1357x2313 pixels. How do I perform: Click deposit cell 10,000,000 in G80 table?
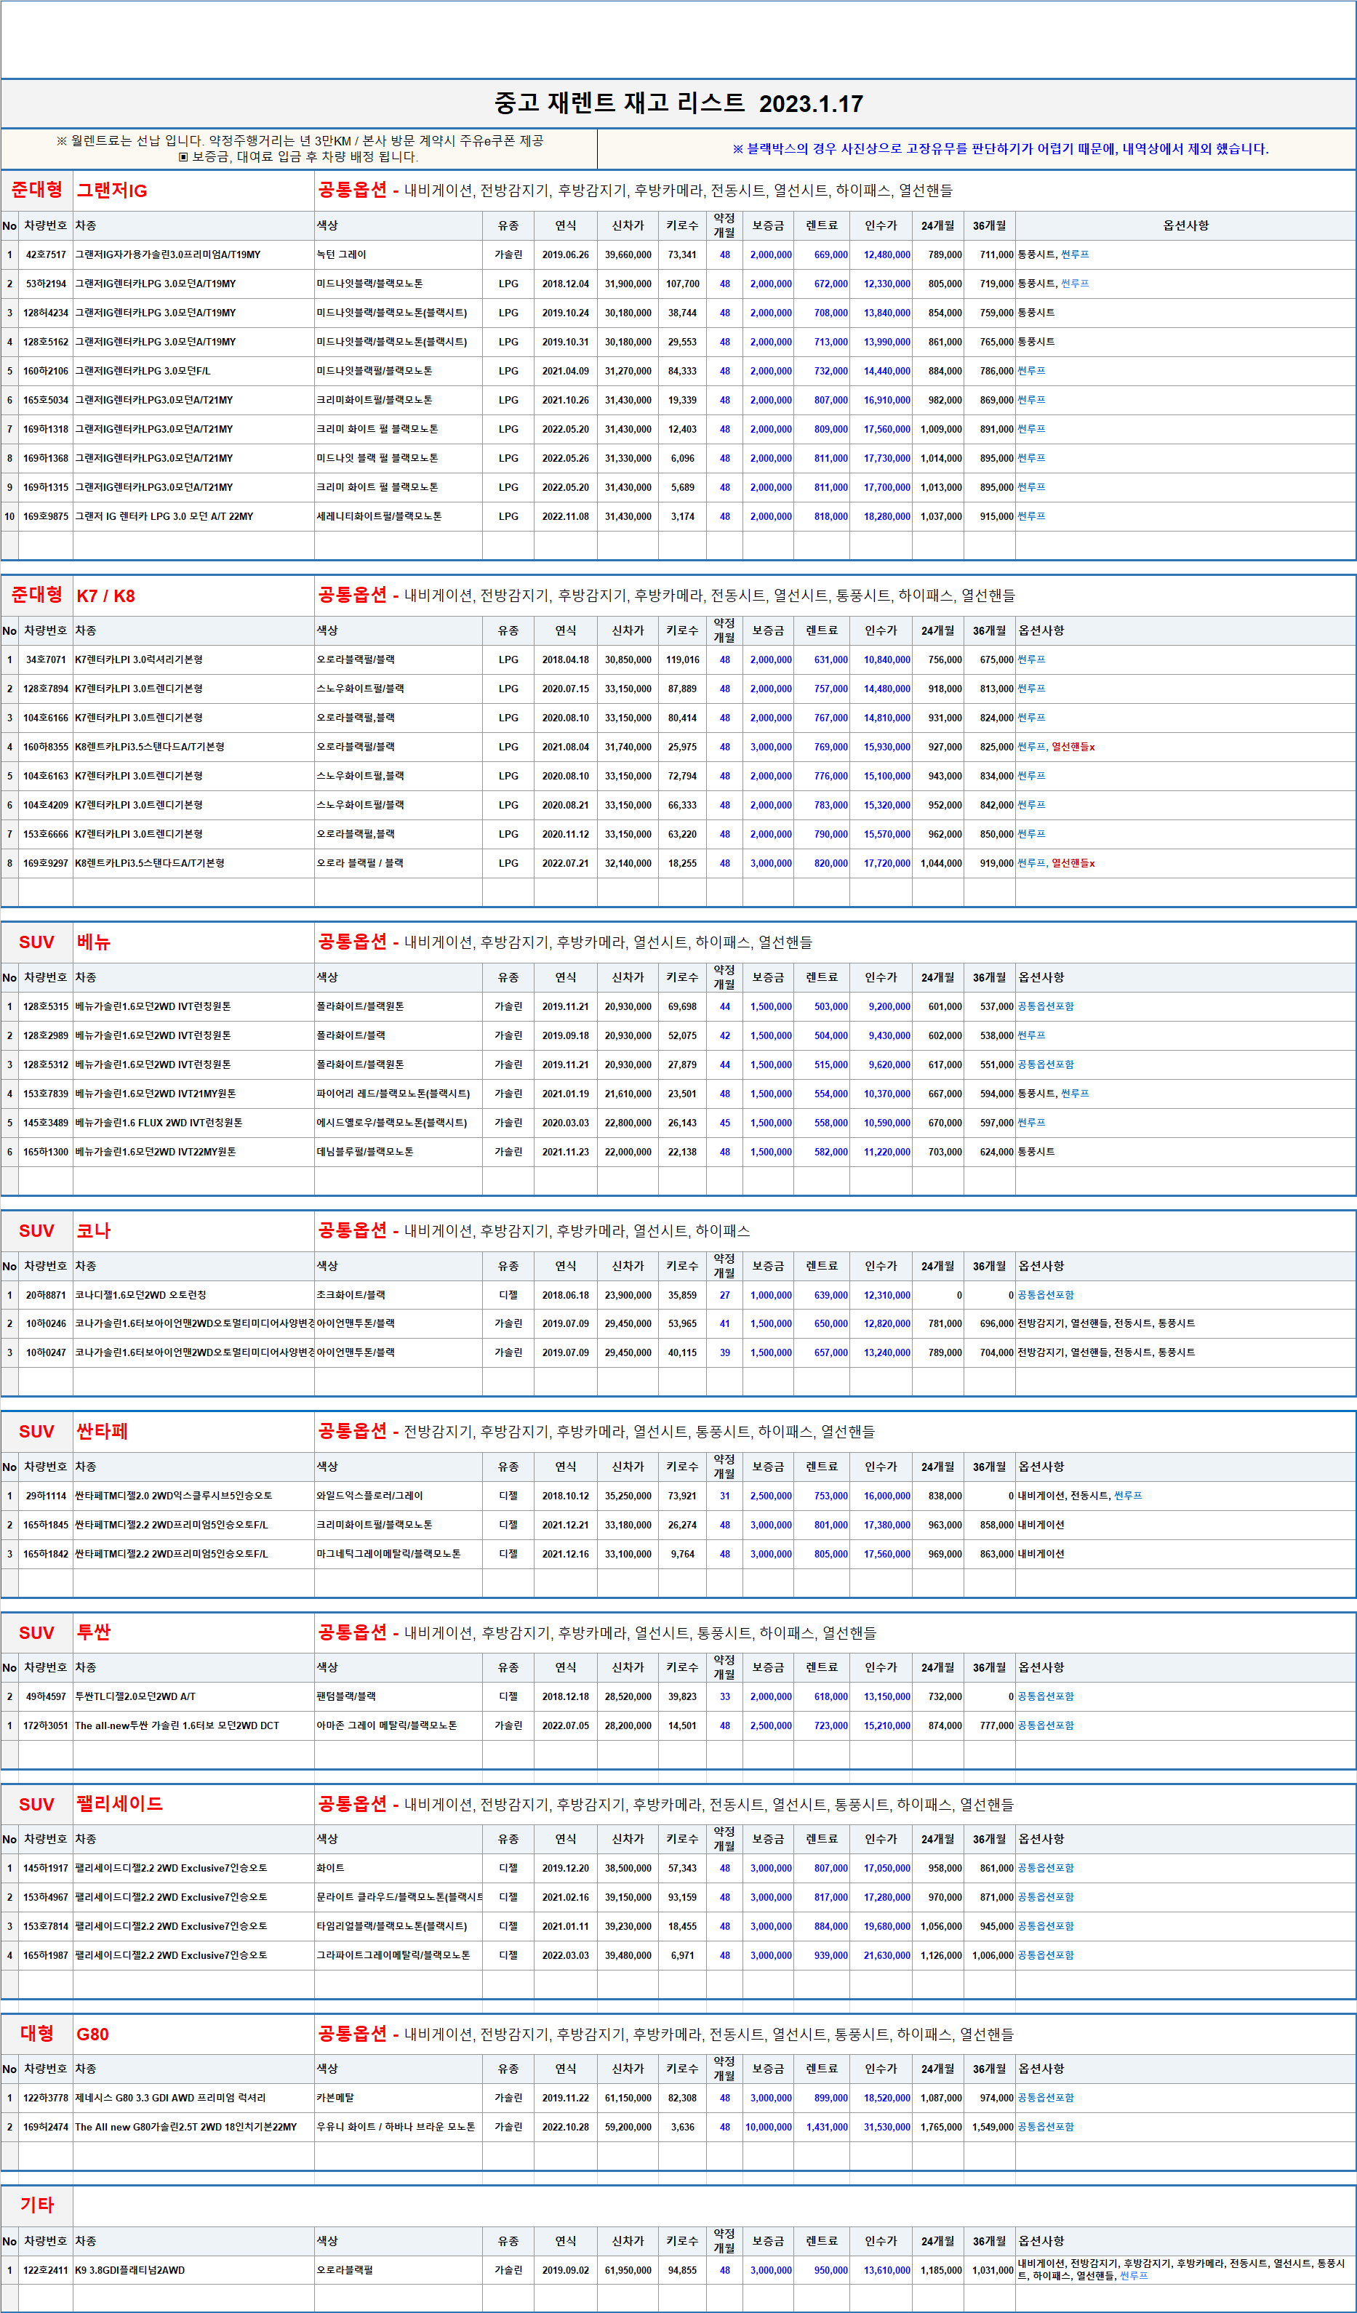pyautogui.click(x=769, y=2127)
